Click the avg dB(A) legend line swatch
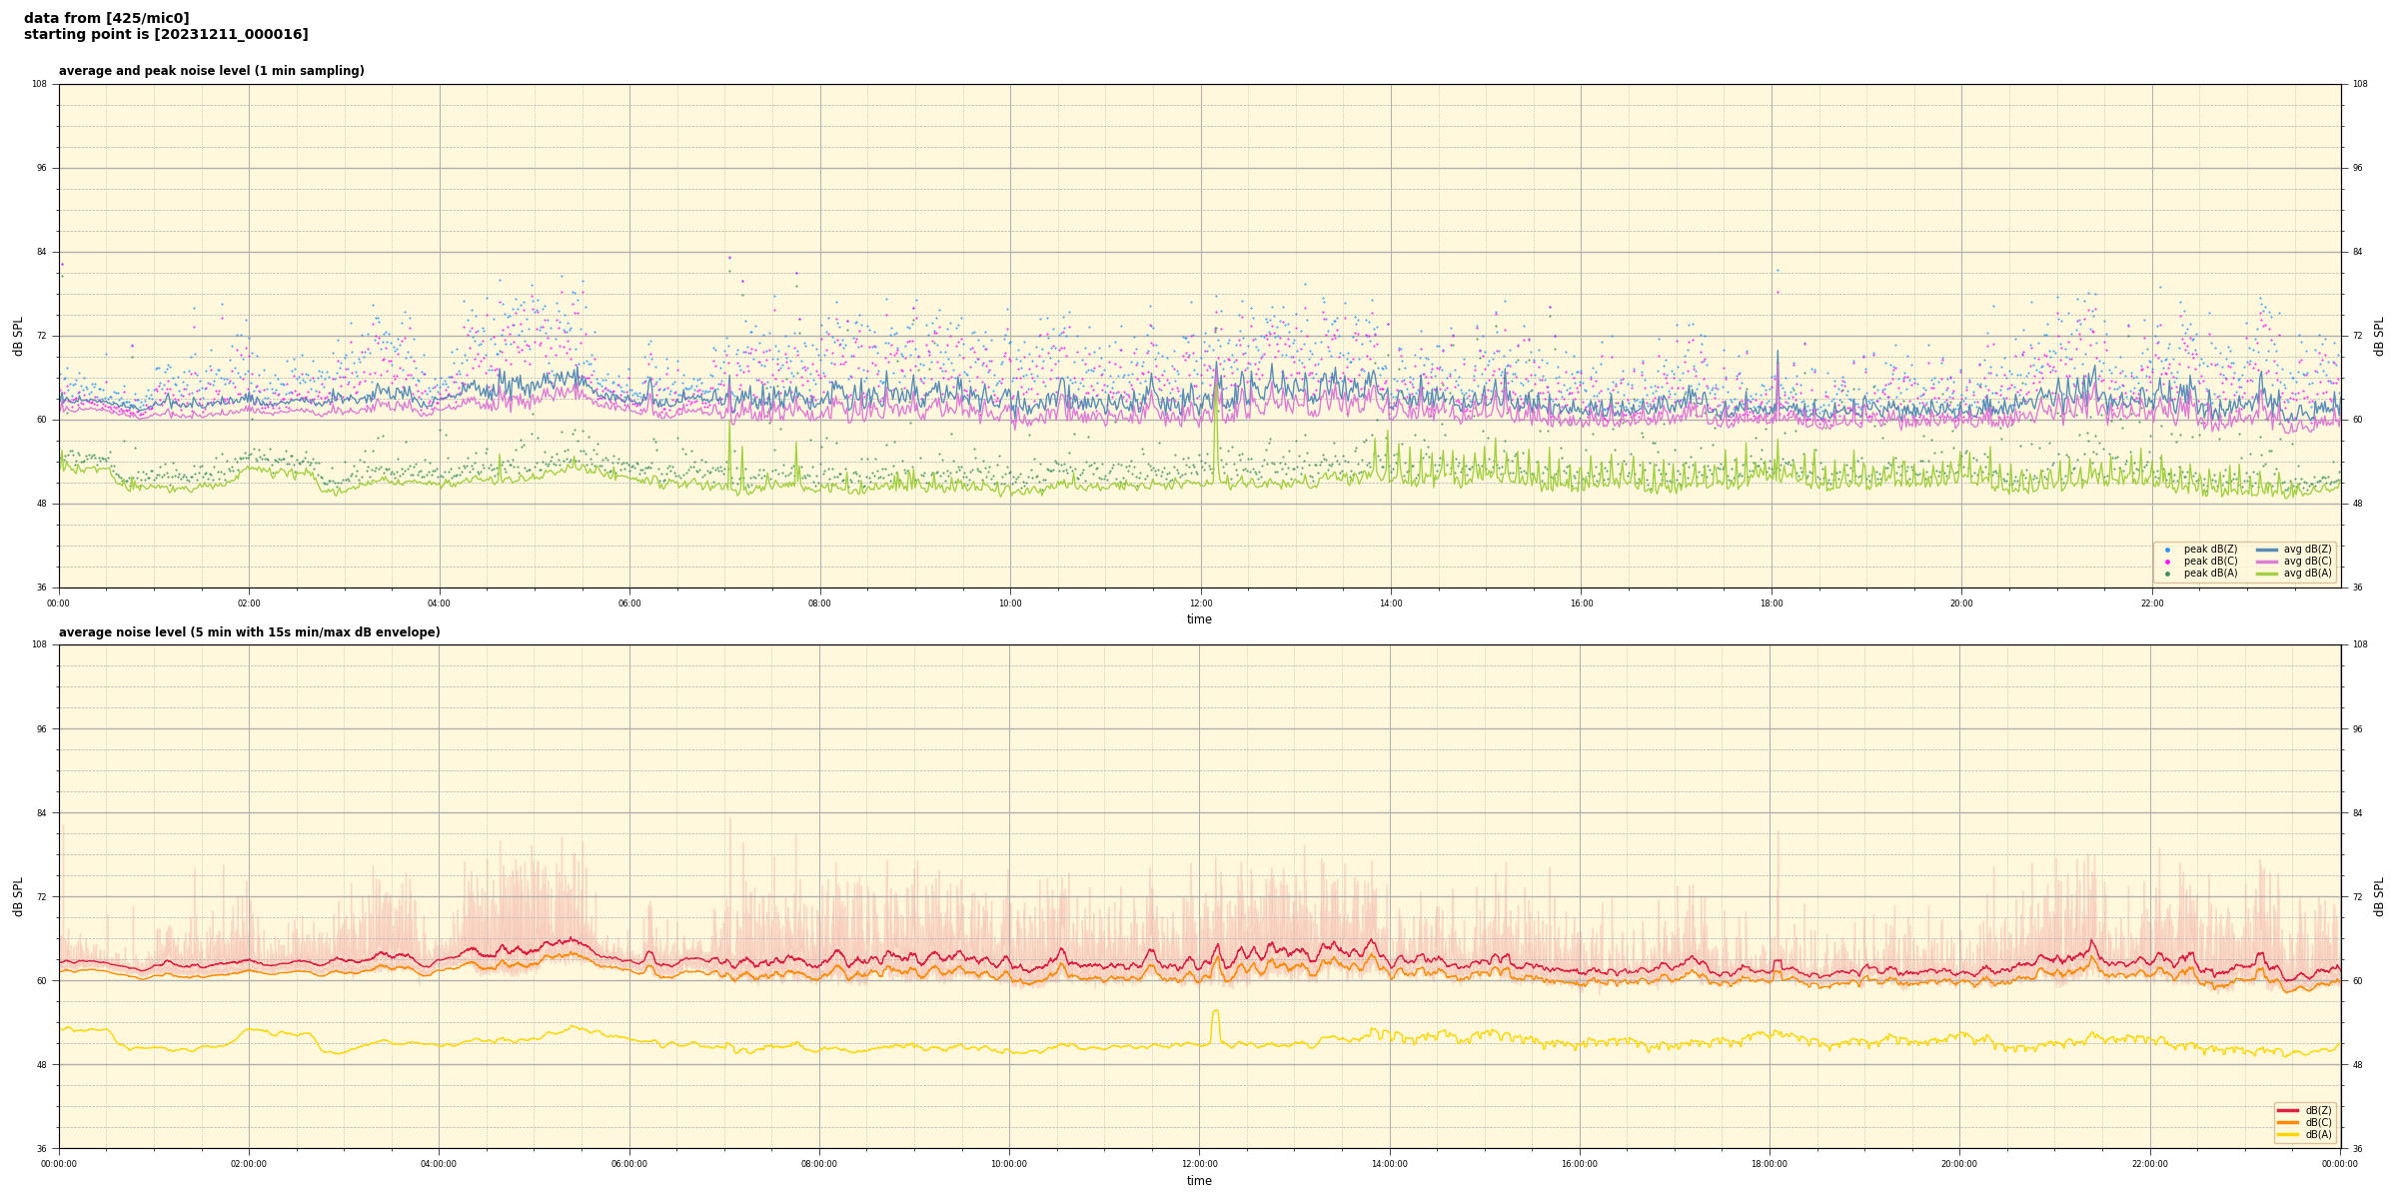The image size is (2398, 1199). click(2267, 574)
